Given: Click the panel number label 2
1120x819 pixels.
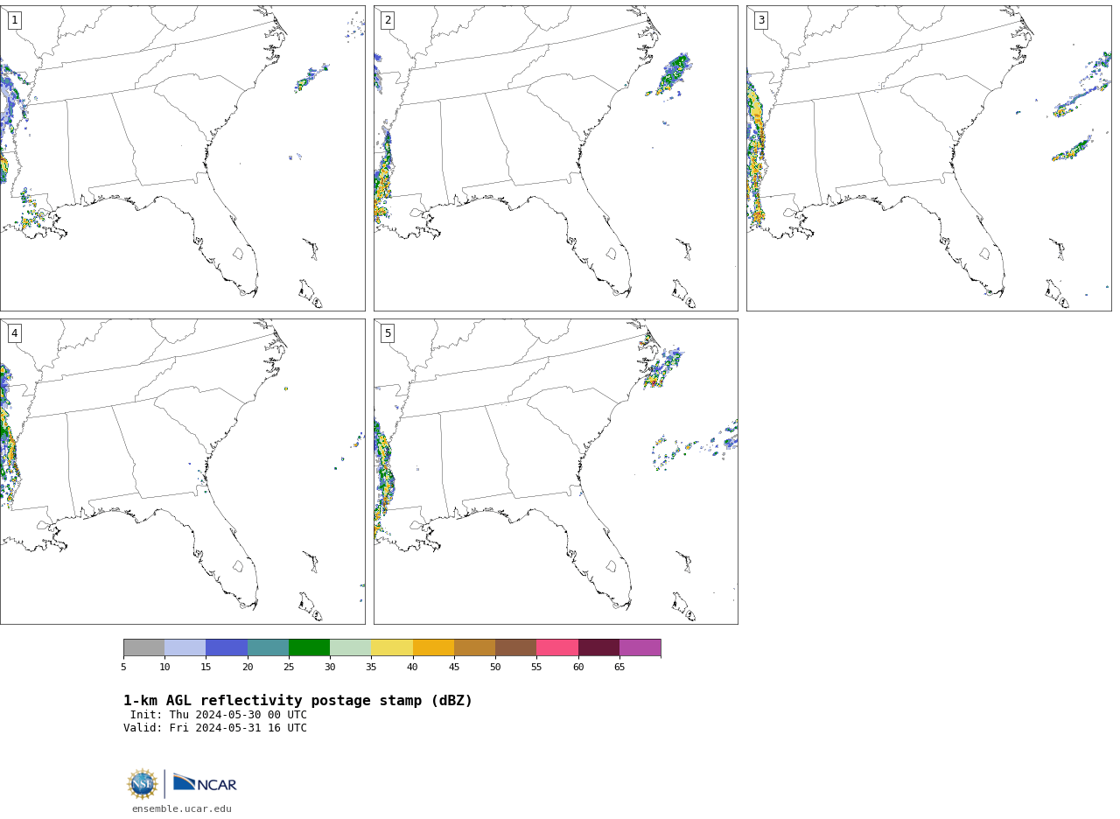Looking at the screenshot, I should coord(388,20).
